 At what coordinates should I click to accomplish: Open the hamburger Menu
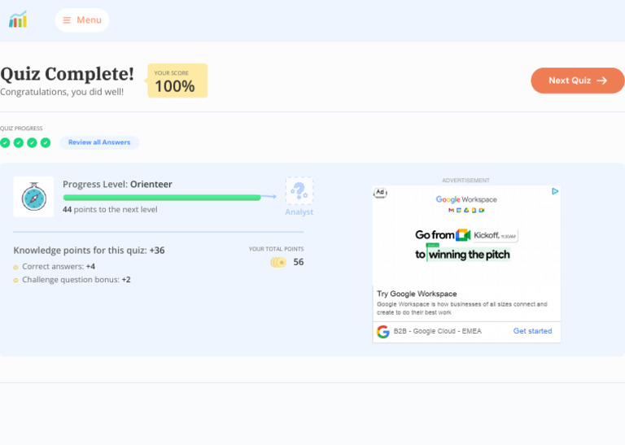coord(82,20)
